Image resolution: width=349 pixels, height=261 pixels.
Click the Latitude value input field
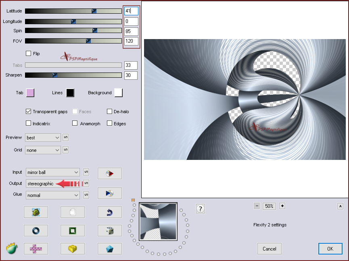(131, 11)
